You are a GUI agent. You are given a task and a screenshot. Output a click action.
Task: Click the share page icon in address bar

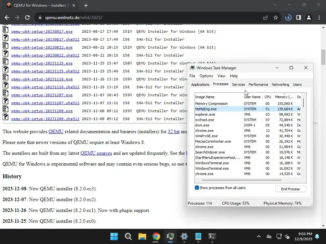tap(265, 18)
